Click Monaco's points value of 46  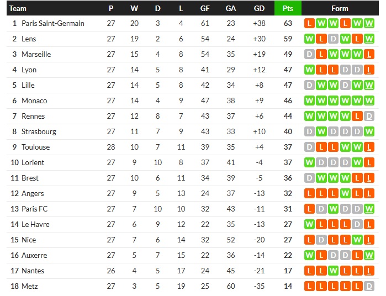click(288, 101)
